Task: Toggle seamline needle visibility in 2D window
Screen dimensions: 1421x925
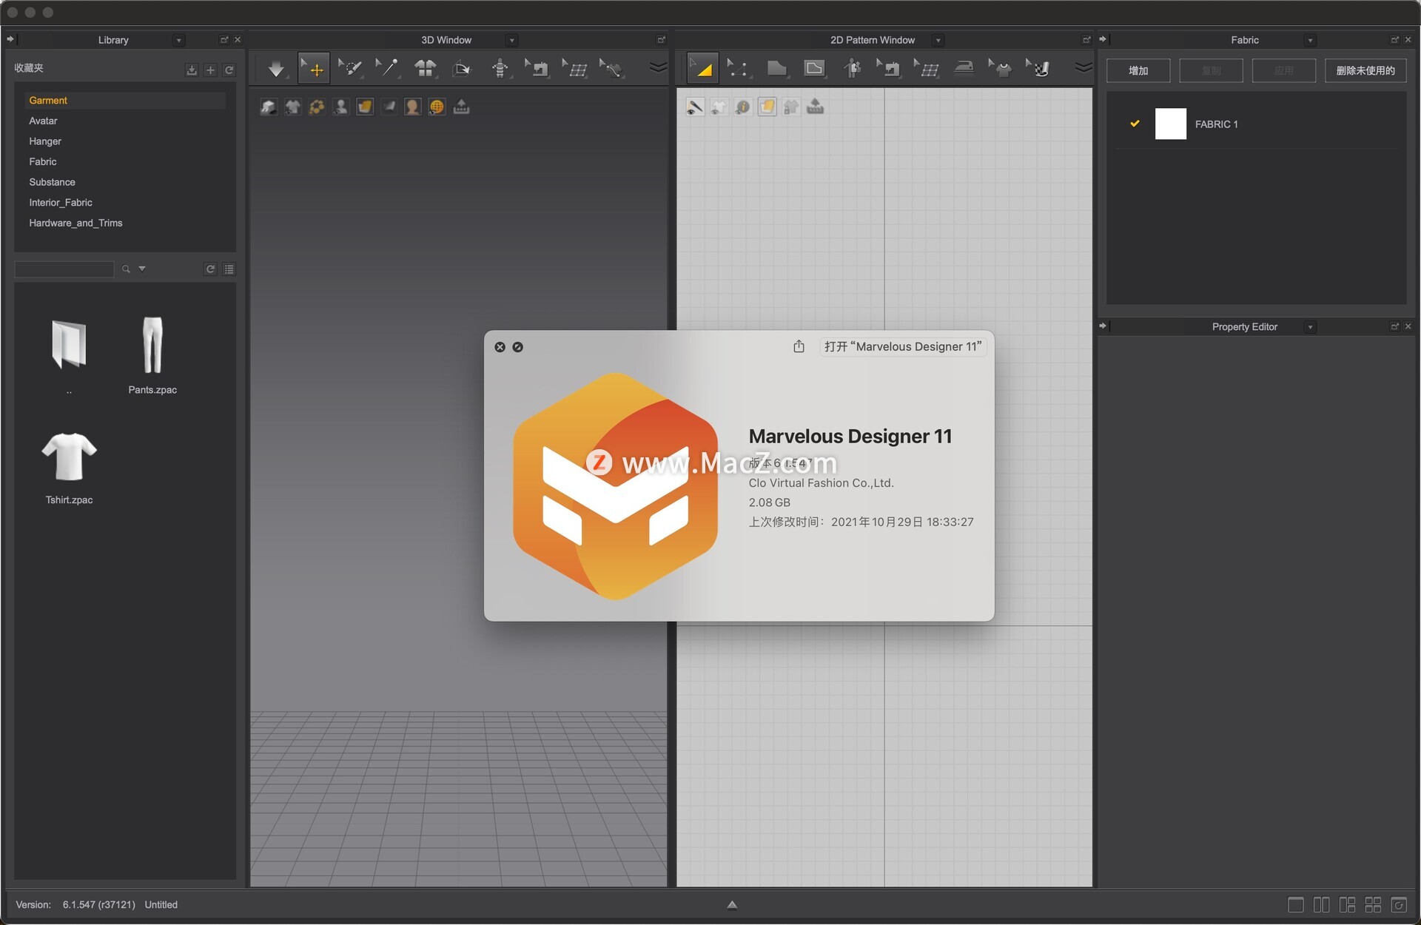Action: click(694, 107)
